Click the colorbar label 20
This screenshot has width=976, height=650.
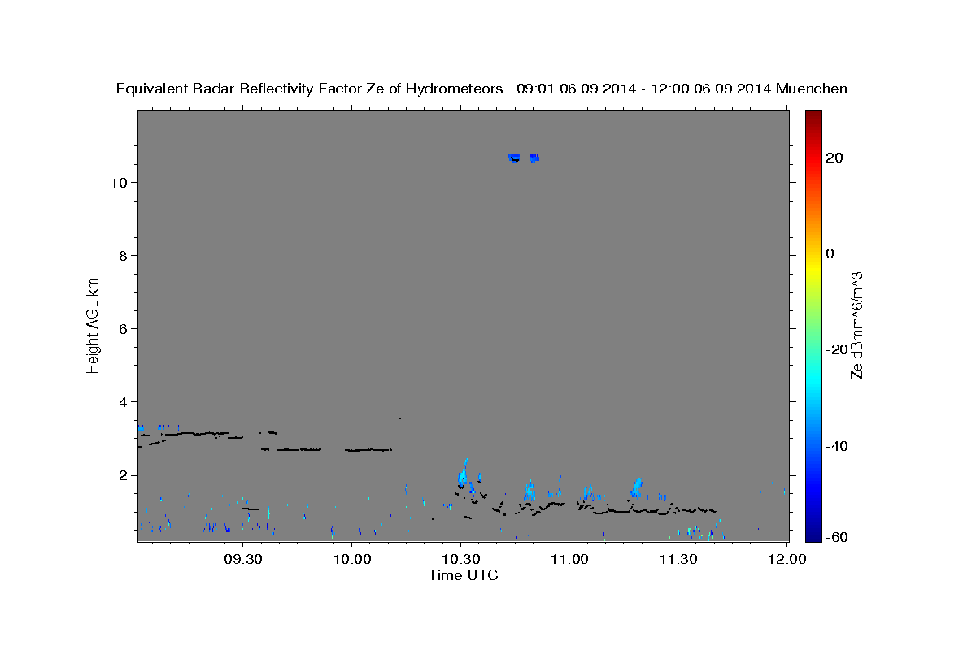pos(834,158)
